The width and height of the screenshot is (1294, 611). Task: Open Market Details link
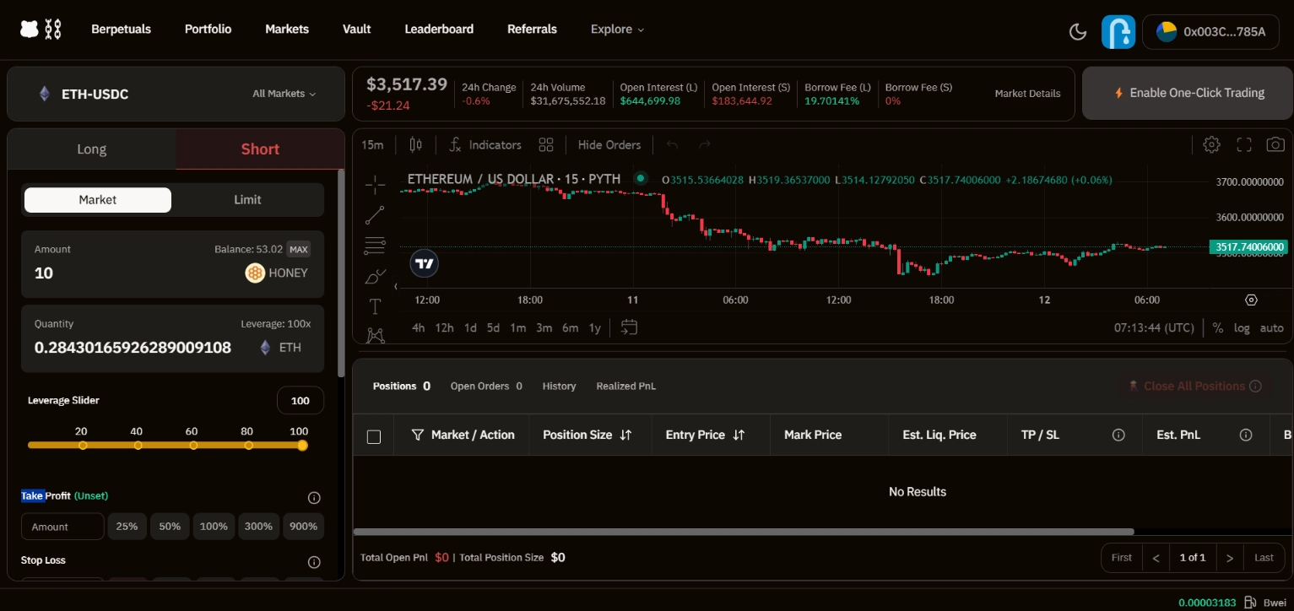pos(1027,94)
